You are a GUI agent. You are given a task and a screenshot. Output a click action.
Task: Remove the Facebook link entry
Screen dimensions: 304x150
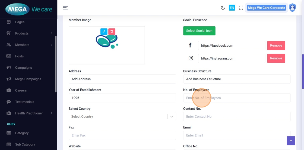tap(276, 46)
